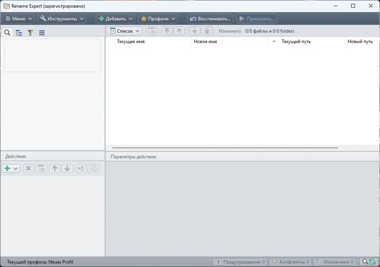Expand the add action dropdown arrow

[15, 169]
